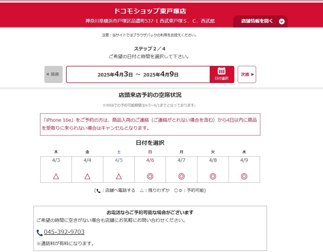The width and height of the screenshot is (323, 252).
Task: Click the 前週 previous week button
Action: point(53,74)
